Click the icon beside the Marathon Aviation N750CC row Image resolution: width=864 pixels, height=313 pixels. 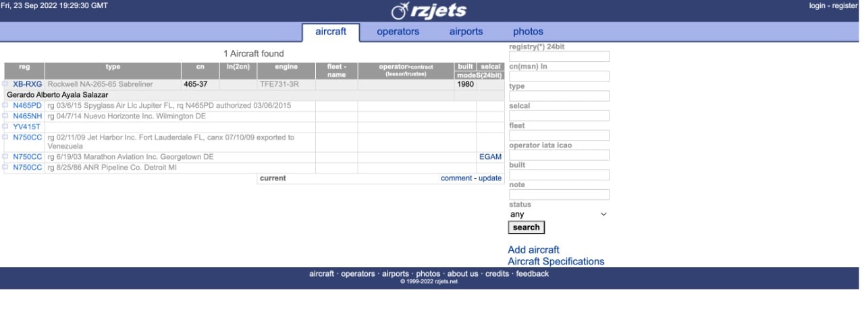(x=5, y=157)
